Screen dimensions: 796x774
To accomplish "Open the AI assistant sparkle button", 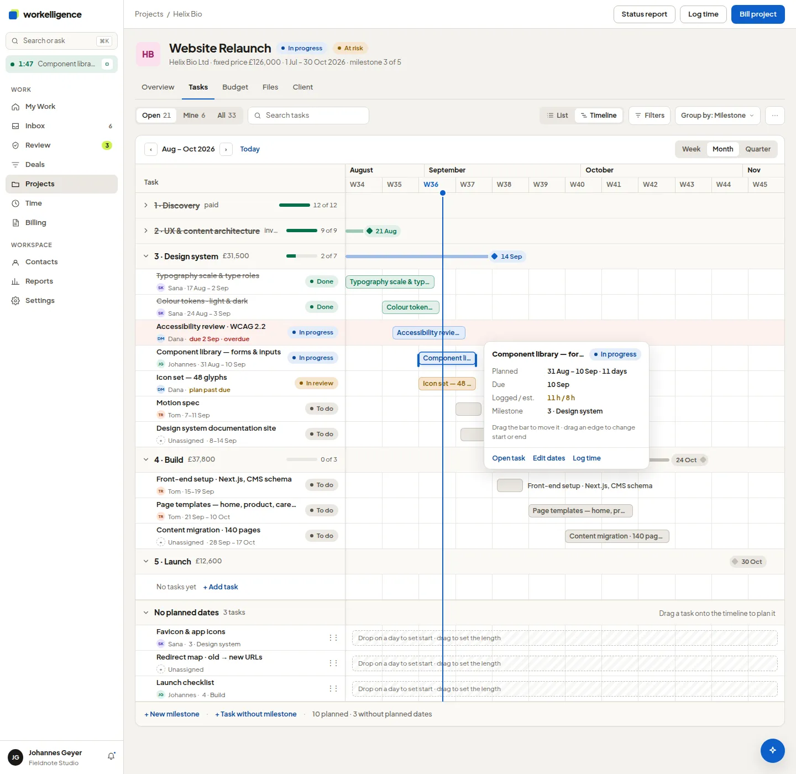I will pyautogui.click(x=772, y=750).
